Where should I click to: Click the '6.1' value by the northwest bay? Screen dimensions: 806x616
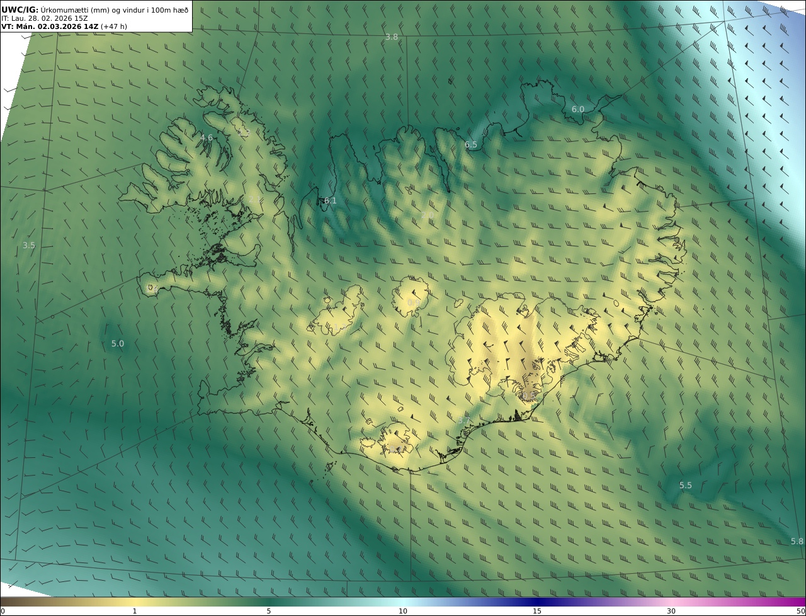point(330,200)
